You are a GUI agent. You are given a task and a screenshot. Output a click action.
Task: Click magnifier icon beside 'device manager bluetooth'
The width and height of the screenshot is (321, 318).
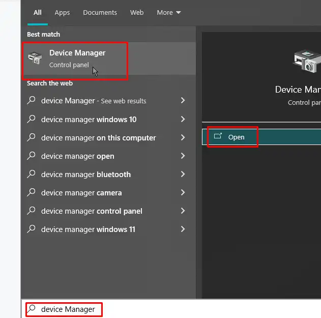click(32, 175)
